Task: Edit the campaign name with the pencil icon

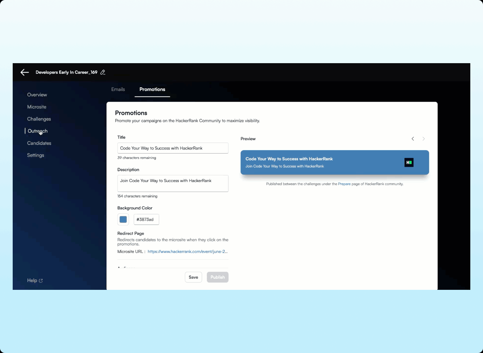Action: point(103,72)
